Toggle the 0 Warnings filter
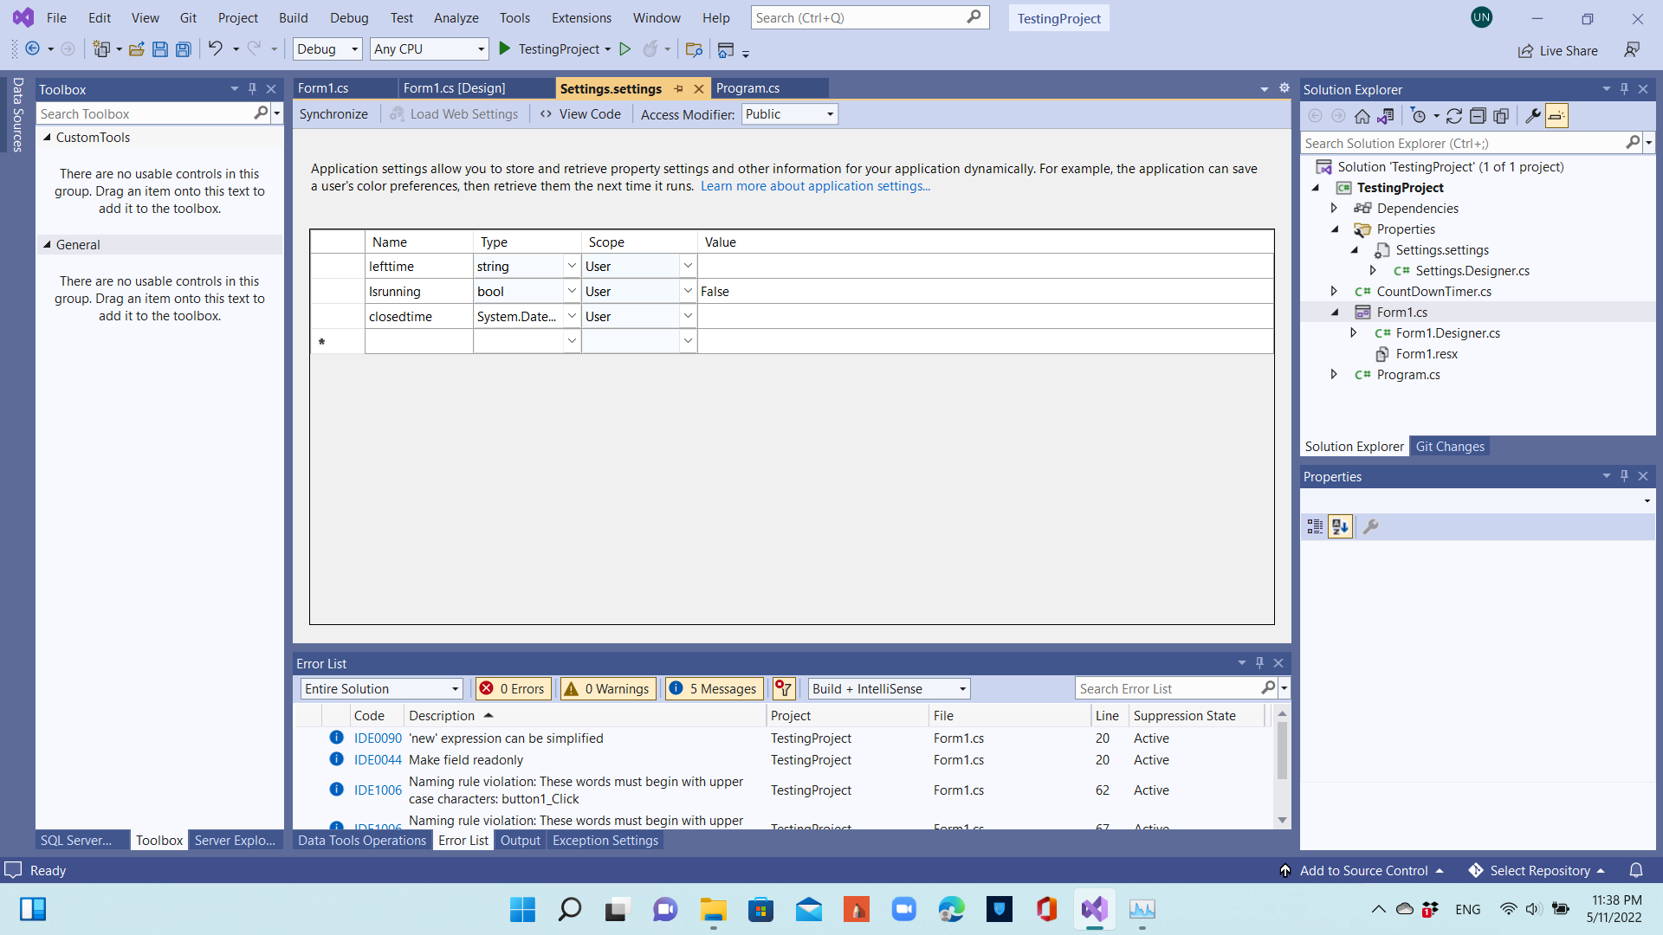This screenshot has height=935, width=1663. (608, 688)
